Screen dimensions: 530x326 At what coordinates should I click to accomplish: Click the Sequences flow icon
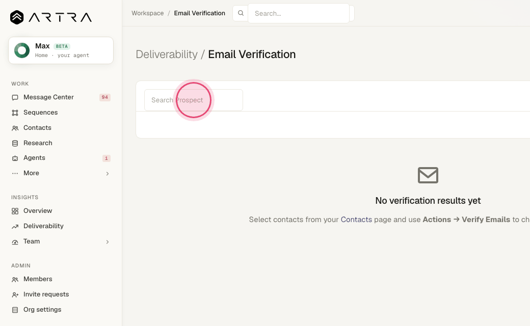coord(15,113)
